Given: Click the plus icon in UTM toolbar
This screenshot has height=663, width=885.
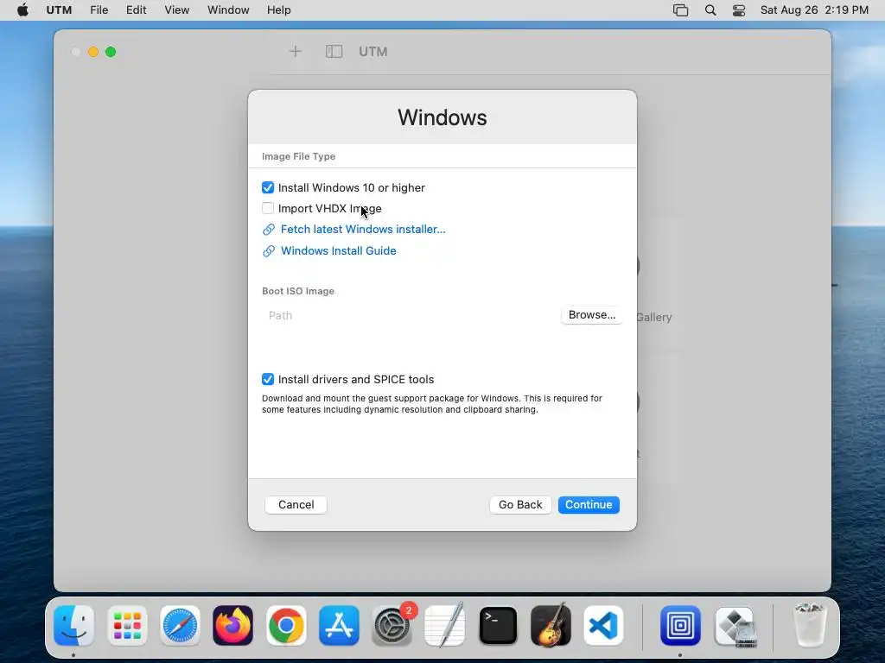Looking at the screenshot, I should 296,52.
